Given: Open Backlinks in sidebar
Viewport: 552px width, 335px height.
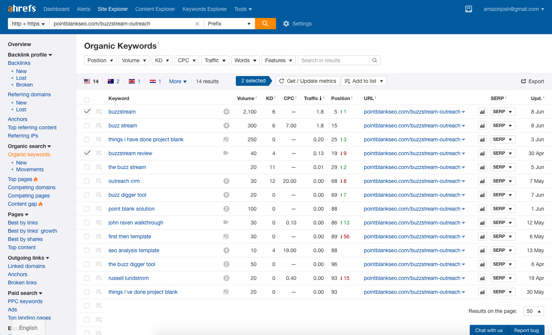Looking at the screenshot, I should (19, 63).
